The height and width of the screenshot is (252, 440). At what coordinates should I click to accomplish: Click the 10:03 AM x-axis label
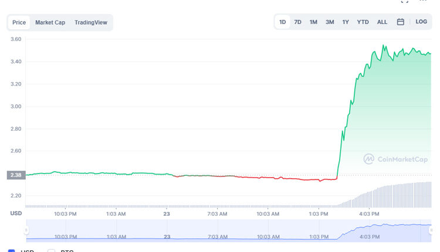coord(268,214)
